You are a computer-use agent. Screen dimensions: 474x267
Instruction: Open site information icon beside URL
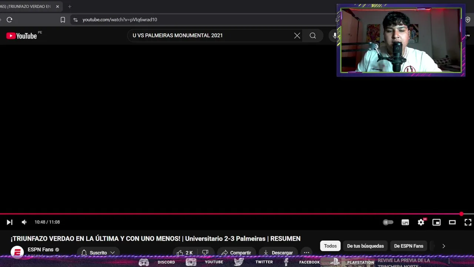coord(75,20)
